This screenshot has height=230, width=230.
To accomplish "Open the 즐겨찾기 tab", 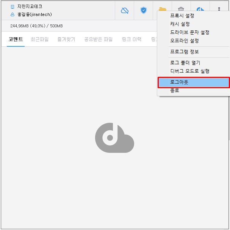I will pyautogui.click(x=66, y=39).
